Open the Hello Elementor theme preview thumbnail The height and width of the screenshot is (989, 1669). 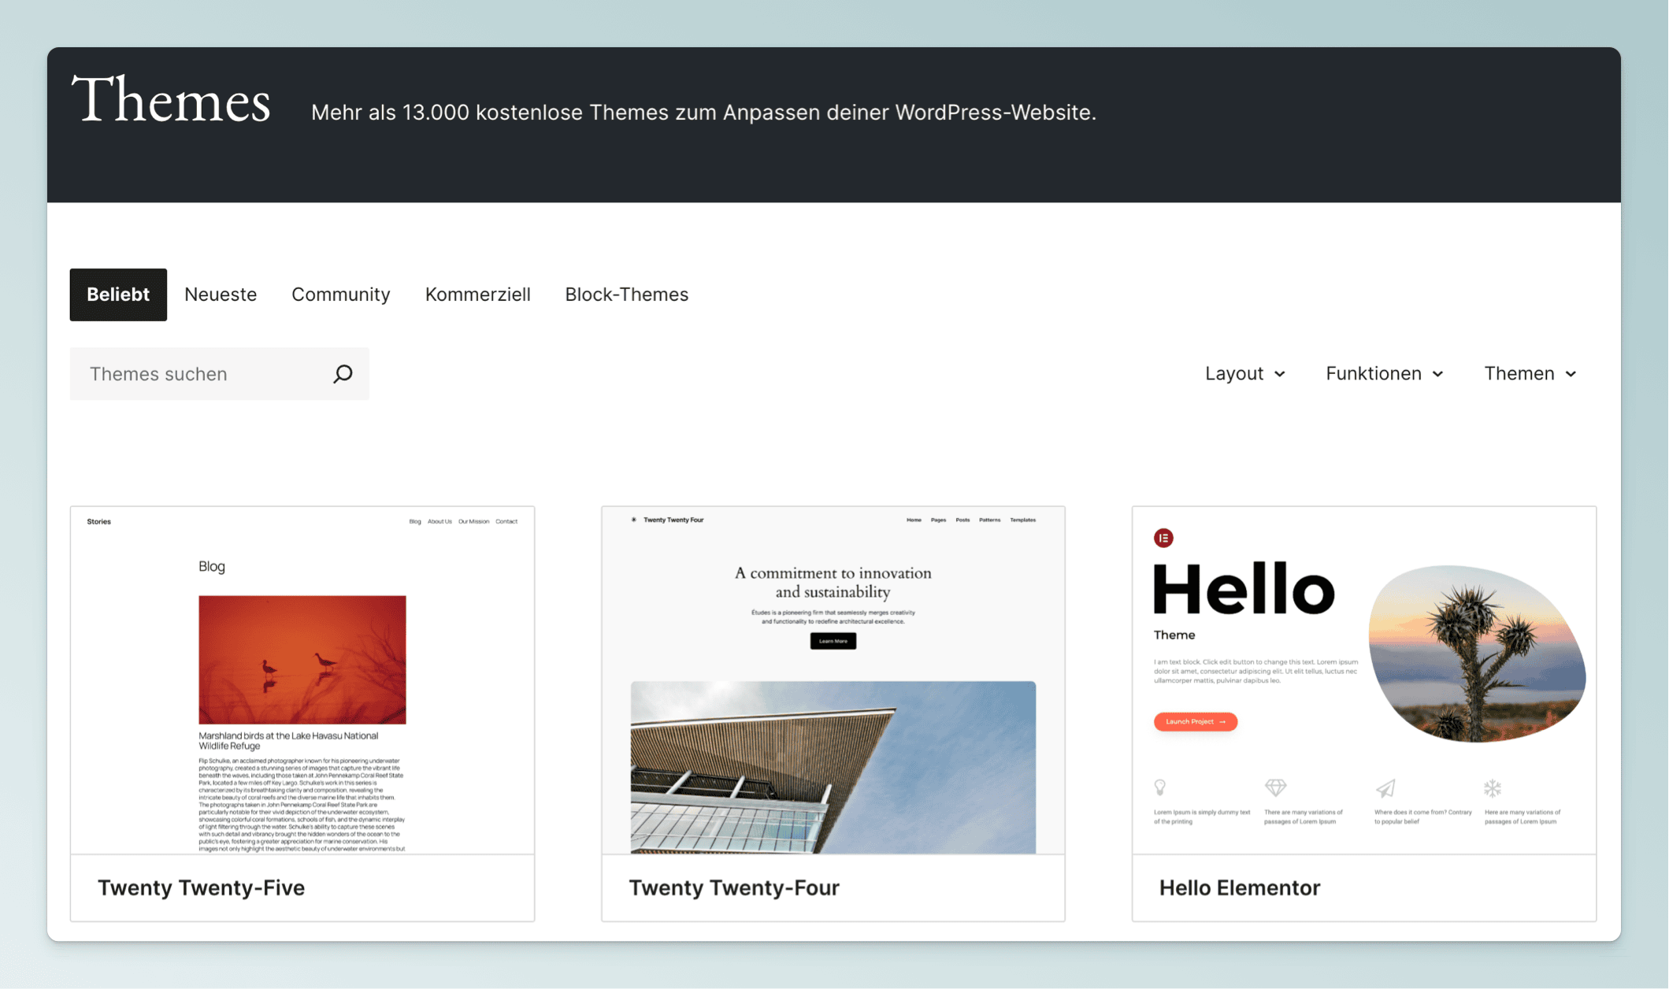(1364, 680)
